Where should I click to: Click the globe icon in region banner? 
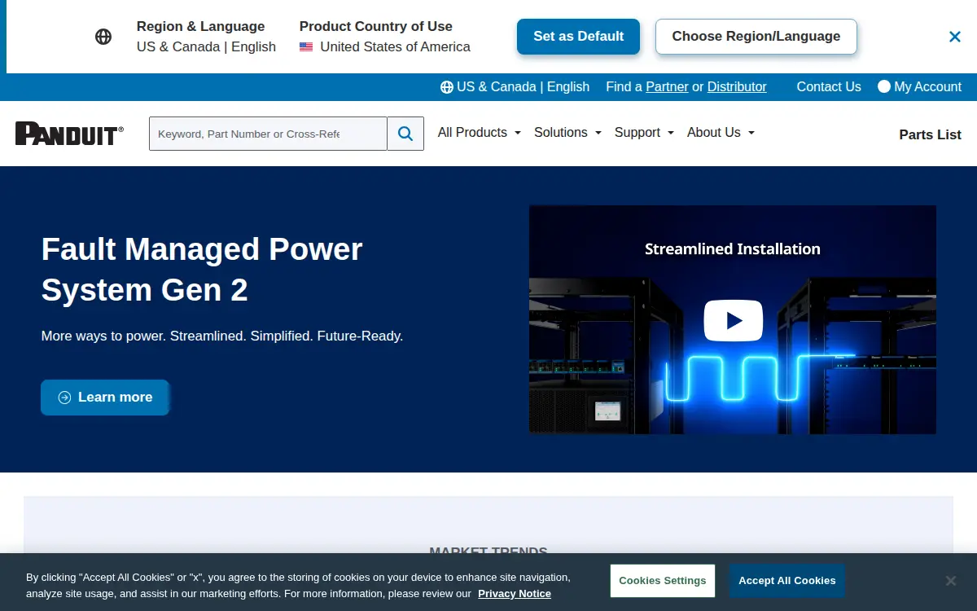point(103,37)
